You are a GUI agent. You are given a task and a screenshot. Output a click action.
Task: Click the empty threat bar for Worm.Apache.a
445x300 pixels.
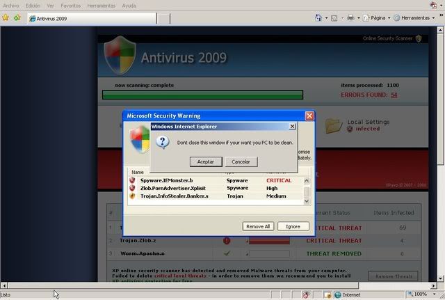[269, 253]
